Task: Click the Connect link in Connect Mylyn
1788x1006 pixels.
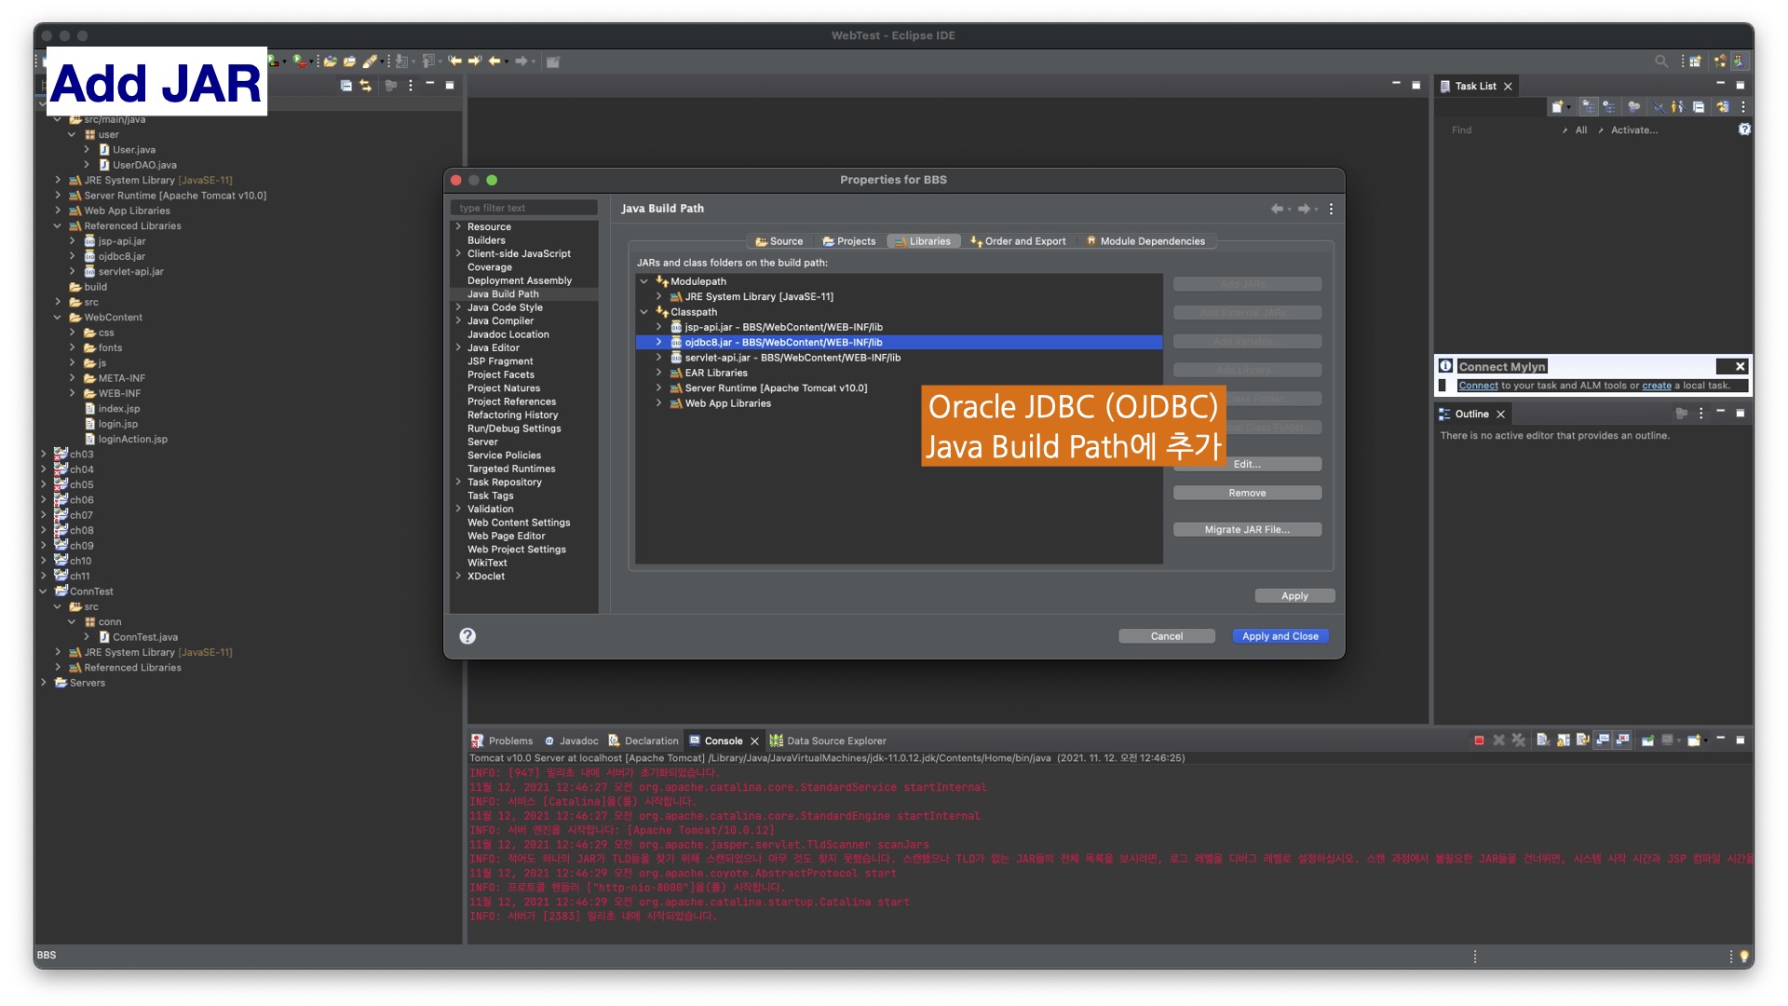Action: 1478,386
